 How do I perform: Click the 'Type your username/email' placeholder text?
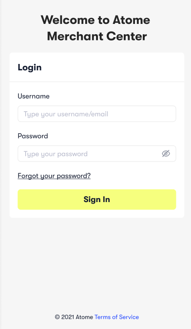click(66, 114)
